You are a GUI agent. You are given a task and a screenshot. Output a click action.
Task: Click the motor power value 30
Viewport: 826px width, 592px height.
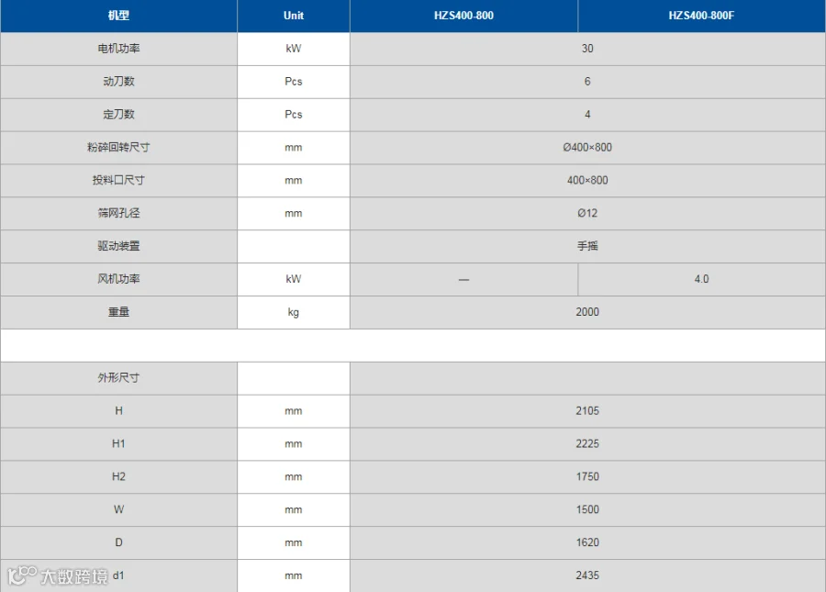pos(587,49)
